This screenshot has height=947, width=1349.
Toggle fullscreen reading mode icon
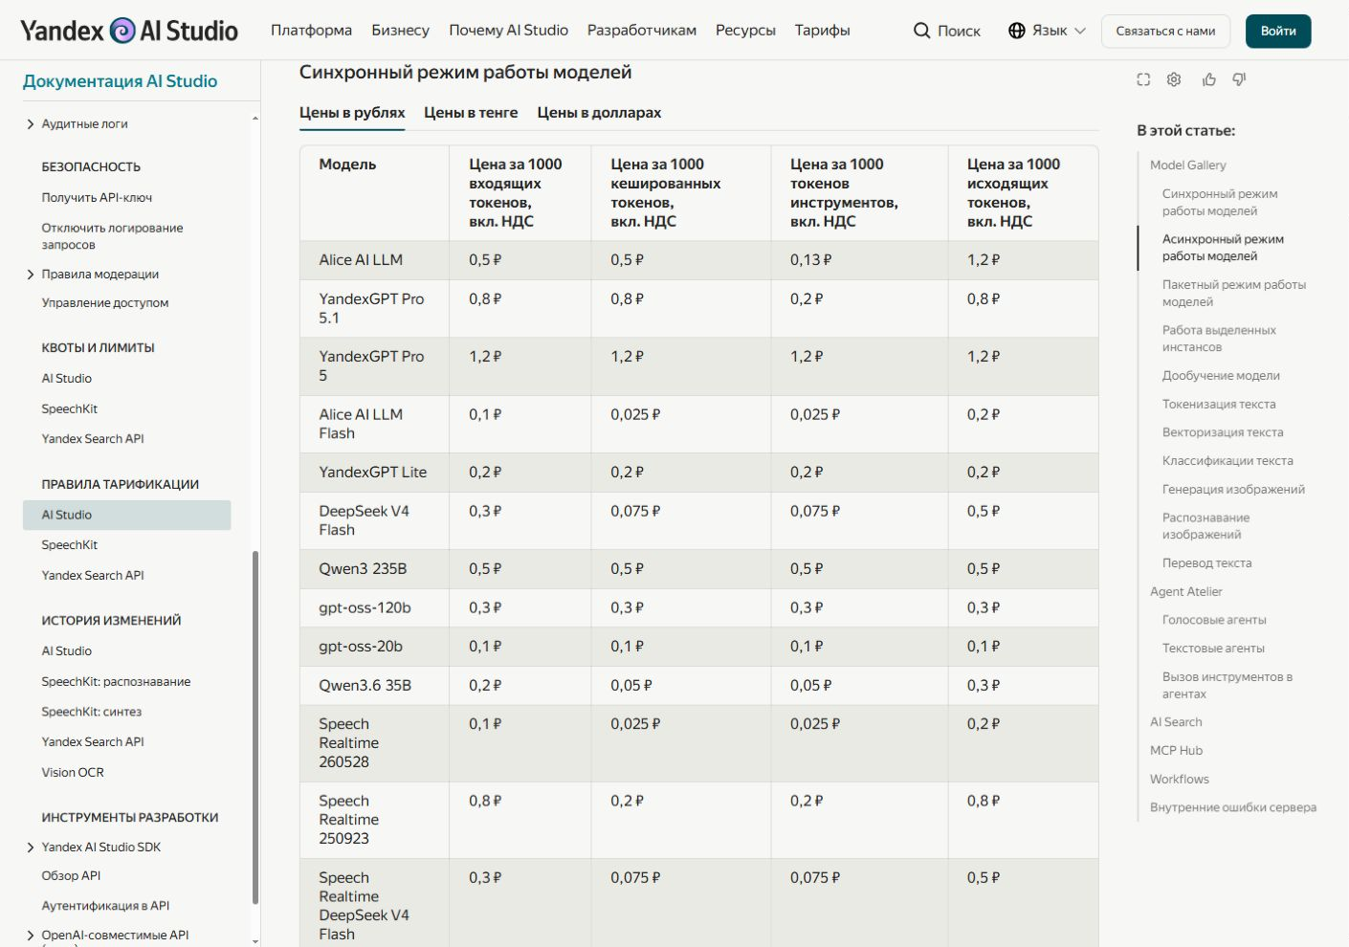click(x=1143, y=79)
